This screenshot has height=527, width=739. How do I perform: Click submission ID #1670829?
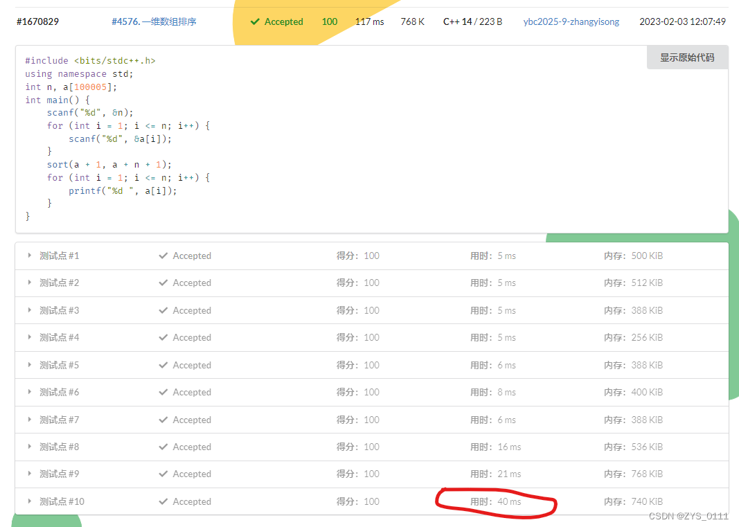point(37,21)
